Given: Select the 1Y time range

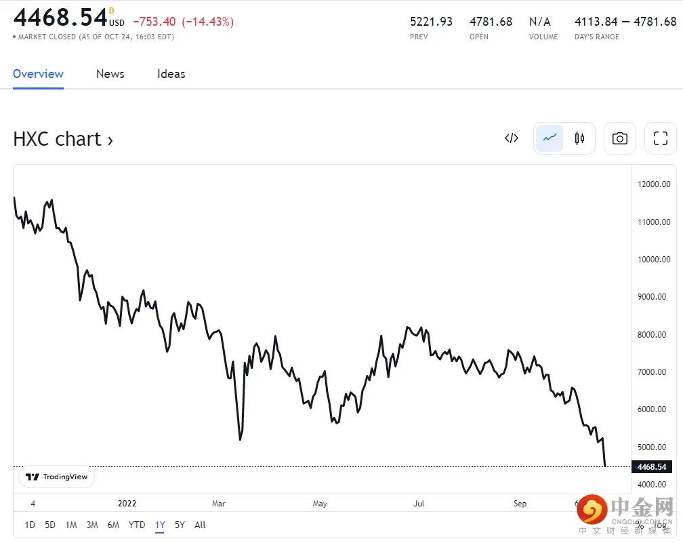Looking at the screenshot, I should (160, 525).
